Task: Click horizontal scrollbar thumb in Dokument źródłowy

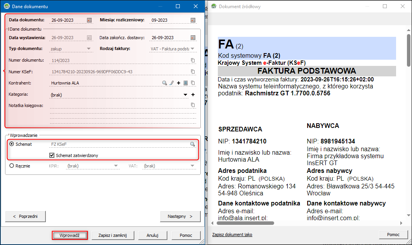Action: (245, 223)
